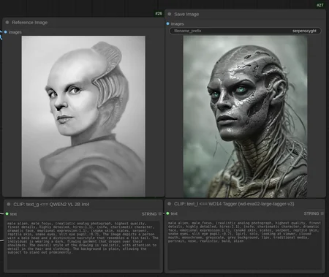Viewport: 329px width, 277px height.
Task: Click the #26 node ID badge
Action: point(159,13)
